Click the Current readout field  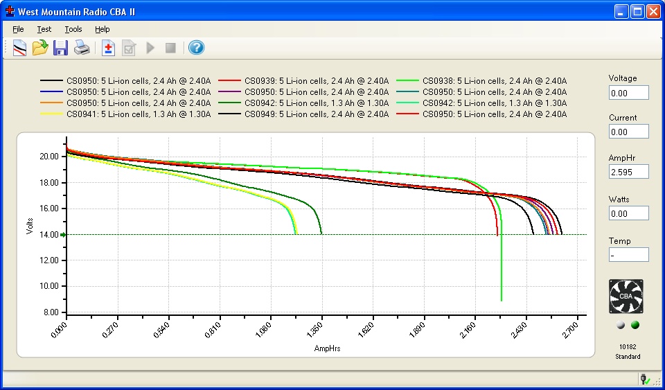coord(628,132)
